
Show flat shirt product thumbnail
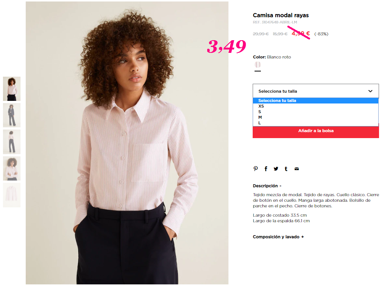tap(12, 195)
